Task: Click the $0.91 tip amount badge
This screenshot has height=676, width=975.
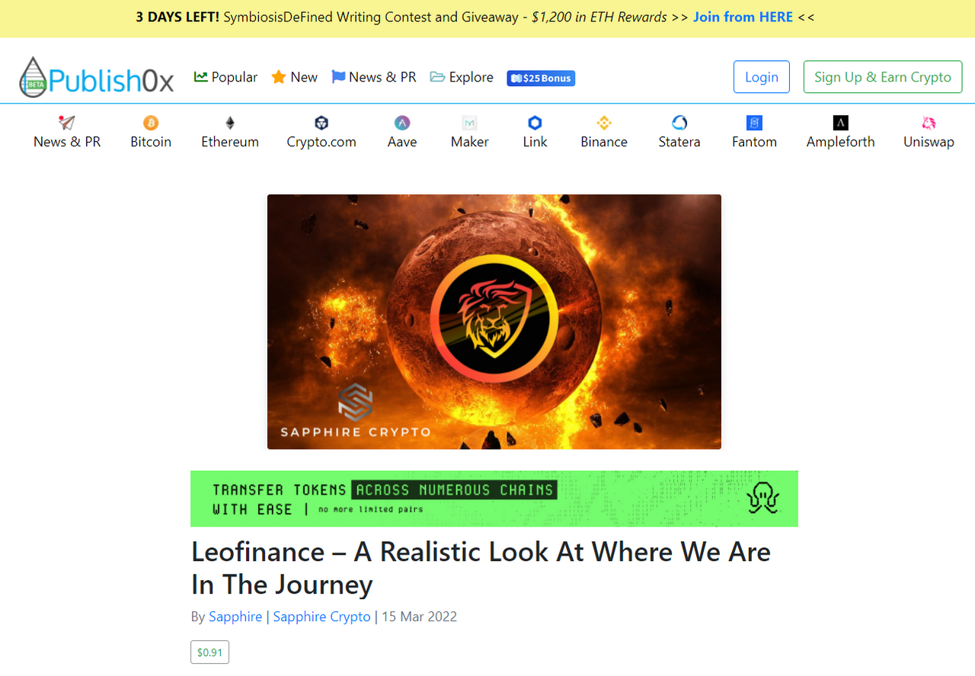Action: 209,652
